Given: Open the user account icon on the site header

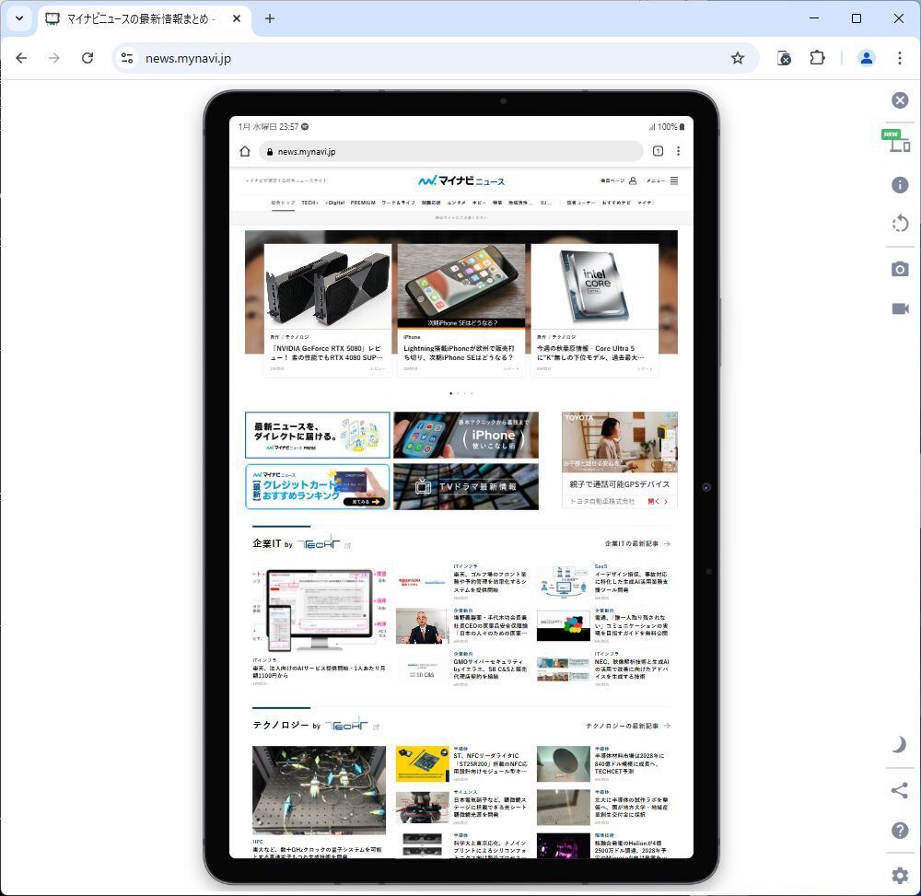Looking at the screenshot, I should pos(633,180).
